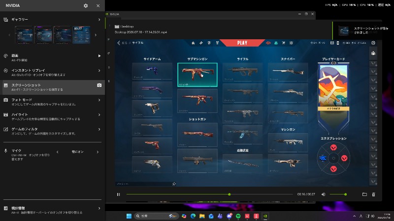Click the 統計情報 statistics icon

point(5,208)
